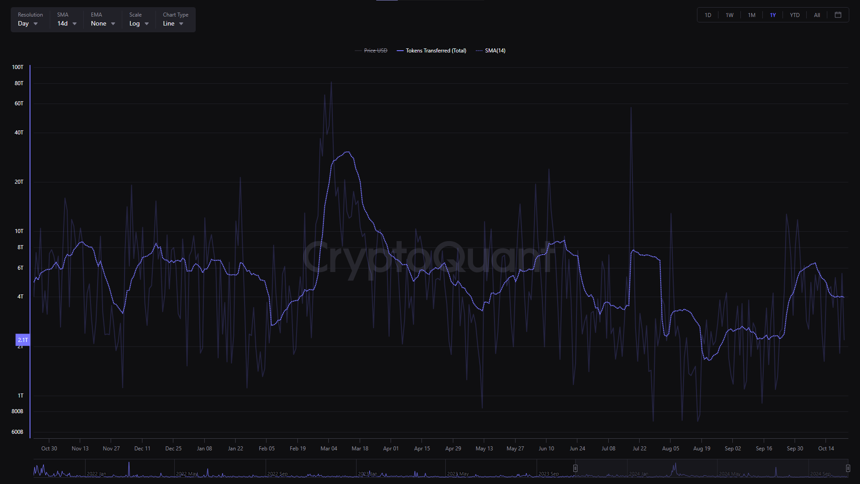The height and width of the screenshot is (484, 860).
Task: Click the Dec 25 x-axis date label
Action: coord(173,449)
